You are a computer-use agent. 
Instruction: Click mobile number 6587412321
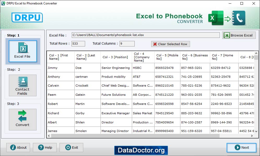pos(167,77)
